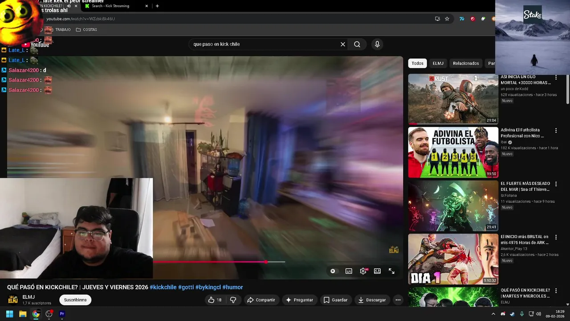Open the mouse-shaped browser extension
The height and width of the screenshot is (321, 570).
pos(483,19)
